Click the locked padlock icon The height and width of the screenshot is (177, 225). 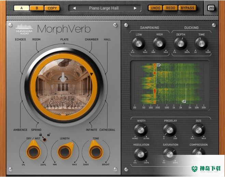(41, 134)
